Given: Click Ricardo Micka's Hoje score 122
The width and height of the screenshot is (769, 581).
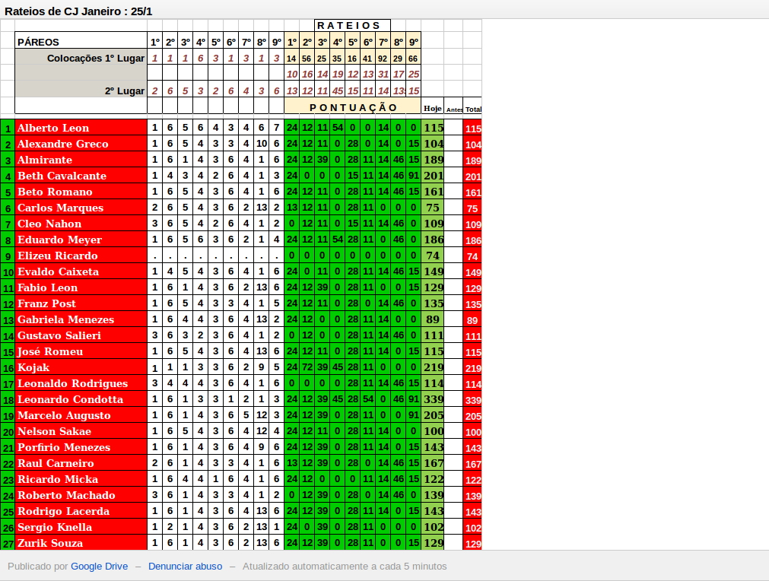Looking at the screenshot, I should [433, 479].
